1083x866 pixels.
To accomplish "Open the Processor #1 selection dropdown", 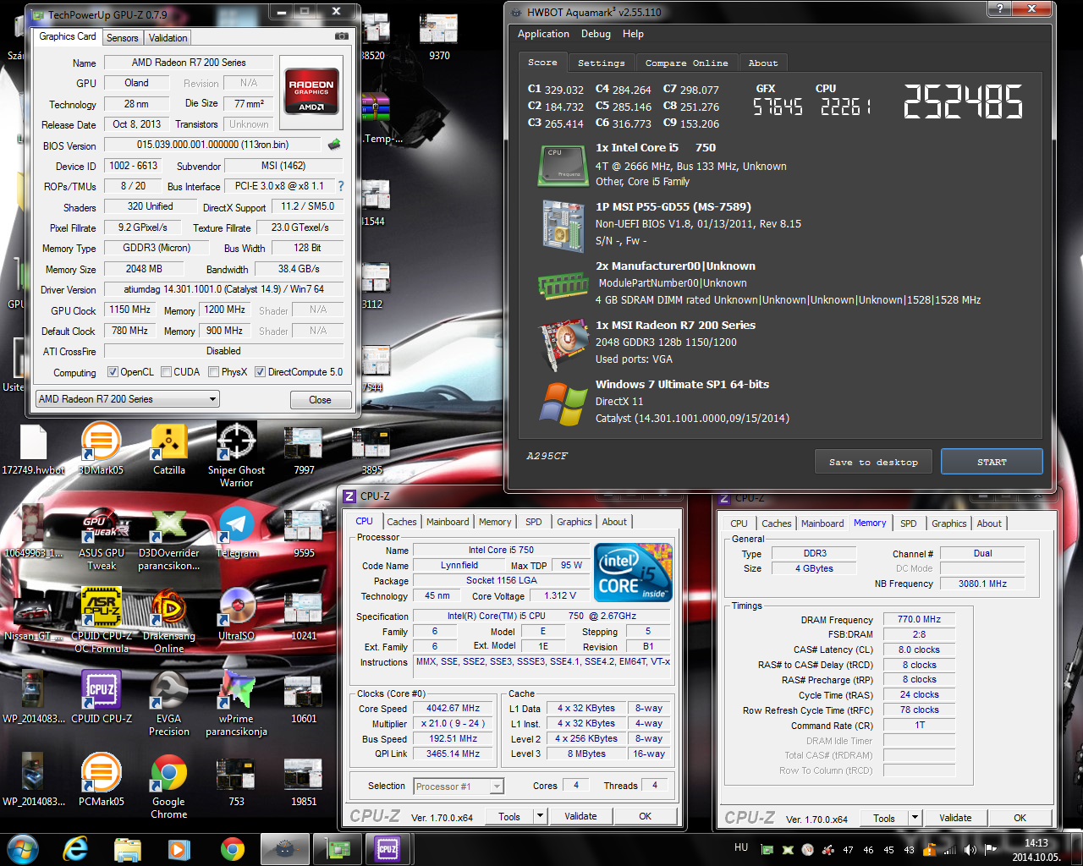I will point(459,787).
